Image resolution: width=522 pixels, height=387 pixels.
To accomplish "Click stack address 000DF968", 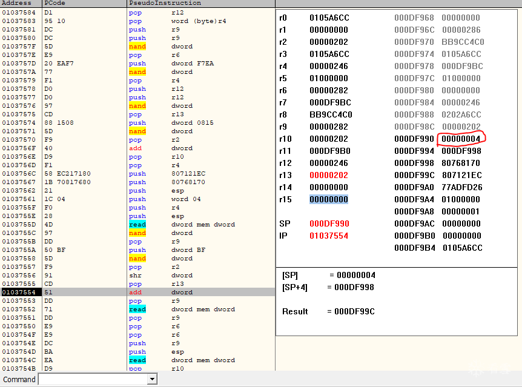I will (x=414, y=18).
